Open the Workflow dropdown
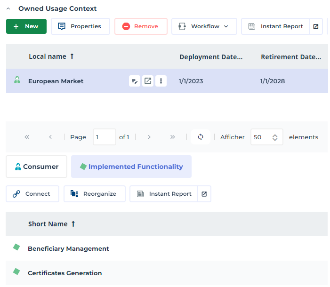330x287 pixels. (204, 26)
